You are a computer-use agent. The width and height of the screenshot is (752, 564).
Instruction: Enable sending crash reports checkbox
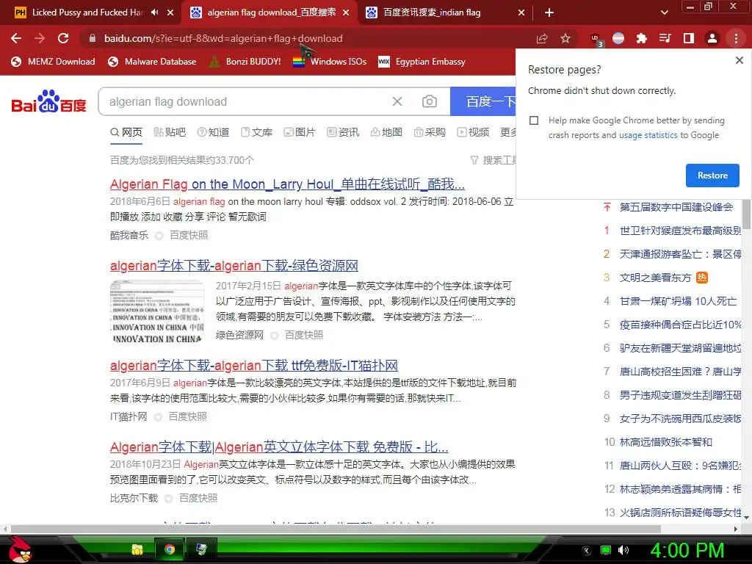[x=534, y=120]
